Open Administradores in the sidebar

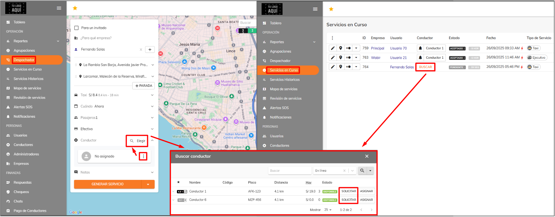click(26, 154)
